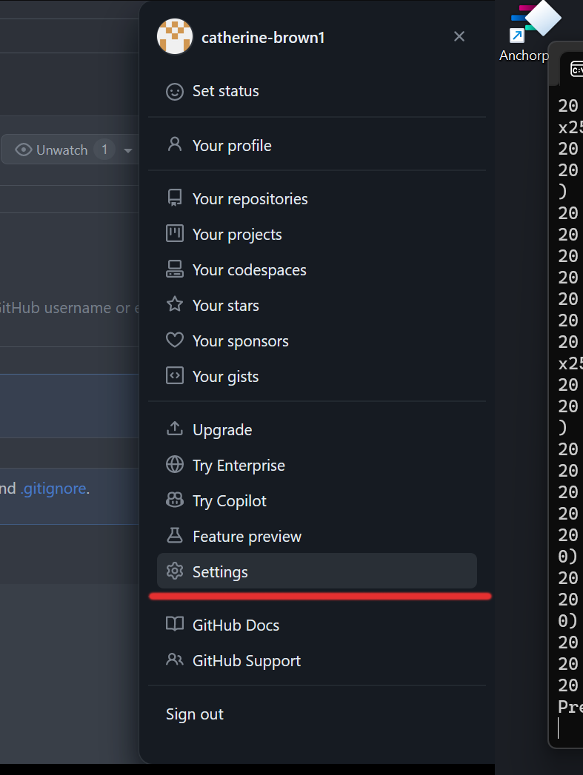This screenshot has height=775, width=583.
Task: Click the Copilot icon beside Try Copilot
Action: click(x=175, y=500)
